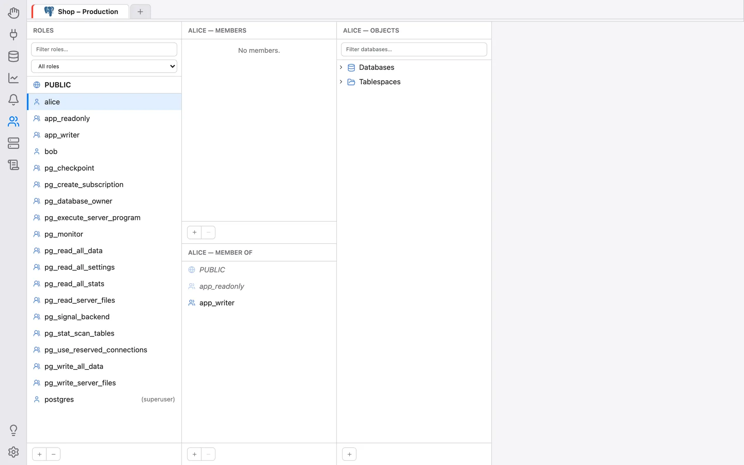This screenshot has height=465, width=744.
Task: Select the PUBLIC role
Action: (x=104, y=85)
